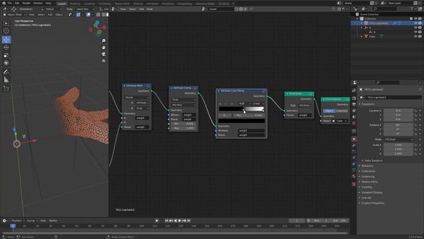The image size is (424, 239).
Task: Click the Marker menu in timeline
Action: [x=53, y=221]
